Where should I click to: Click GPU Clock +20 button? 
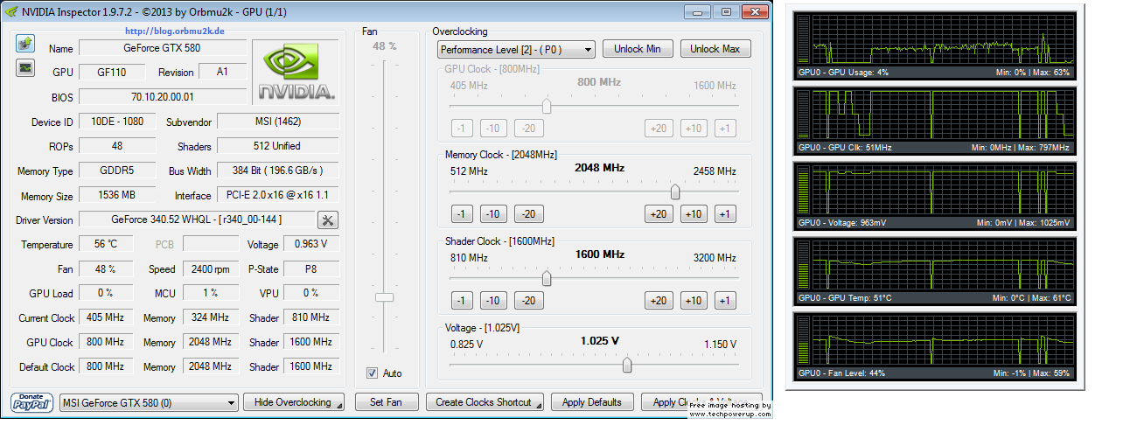[659, 129]
